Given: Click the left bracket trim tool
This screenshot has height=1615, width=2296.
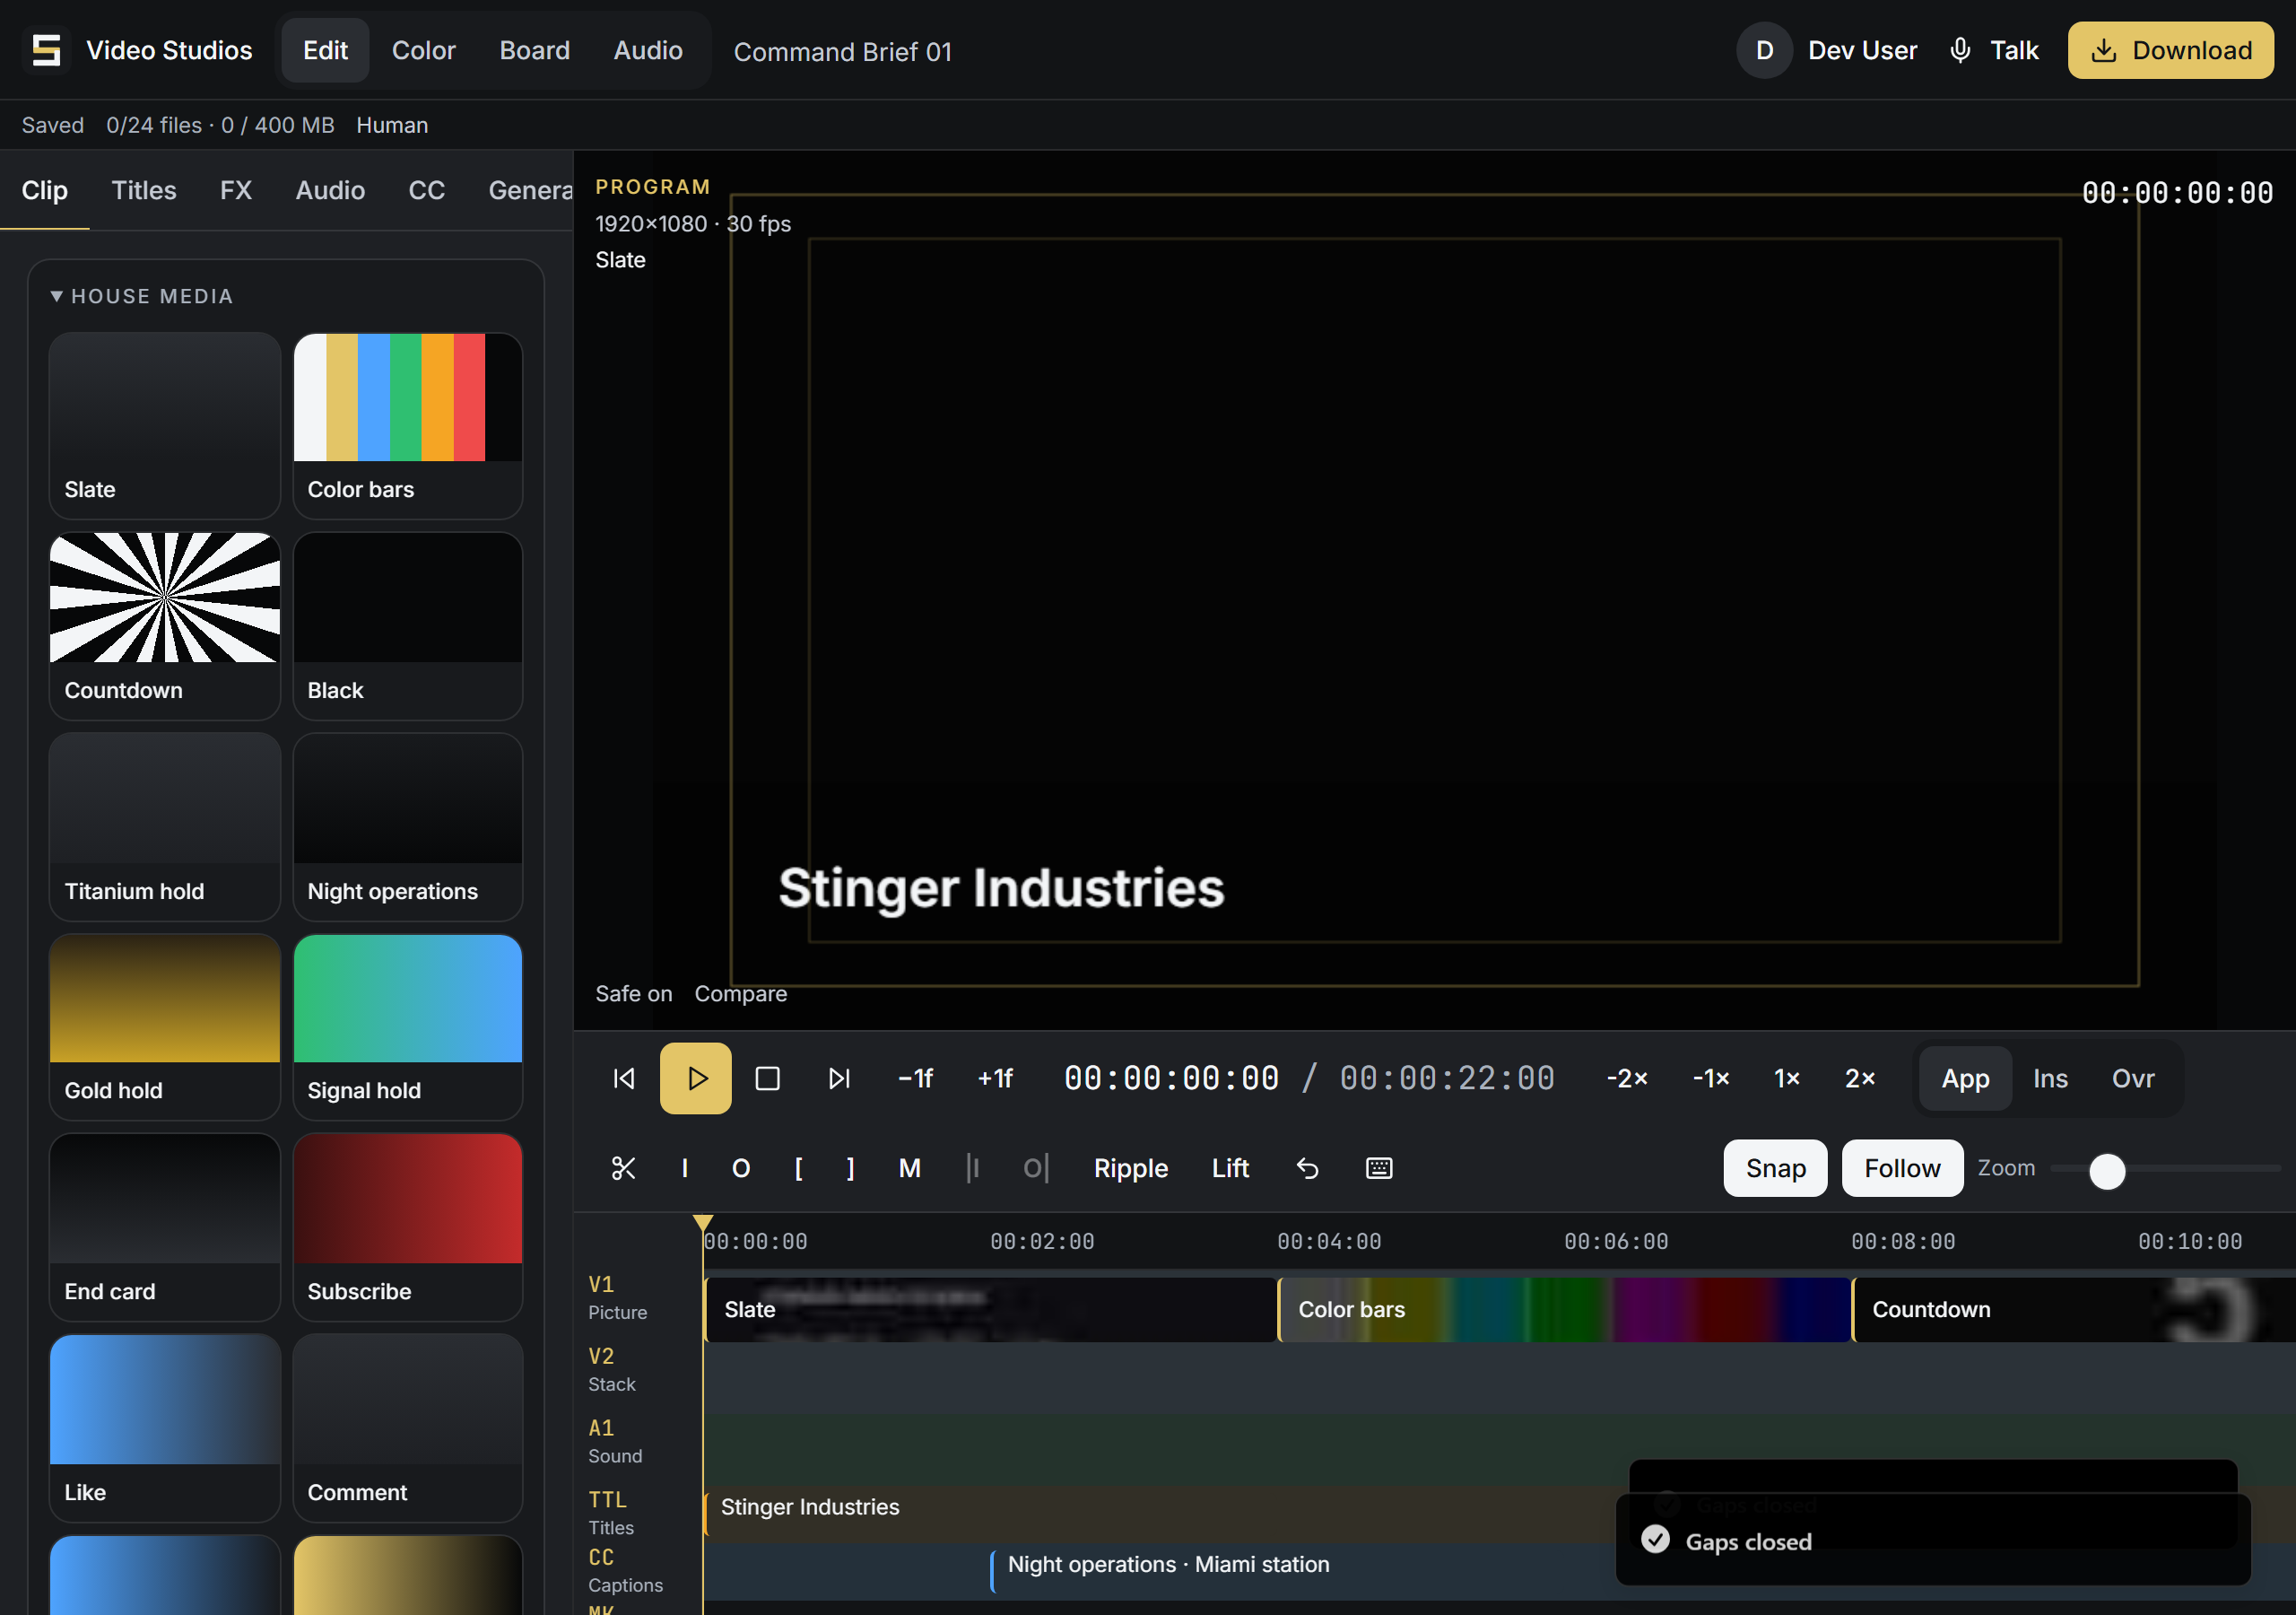Looking at the screenshot, I should coord(799,1167).
